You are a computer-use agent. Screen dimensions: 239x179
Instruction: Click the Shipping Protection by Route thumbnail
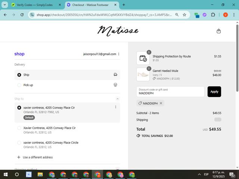pyautogui.click(x=143, y=58)
